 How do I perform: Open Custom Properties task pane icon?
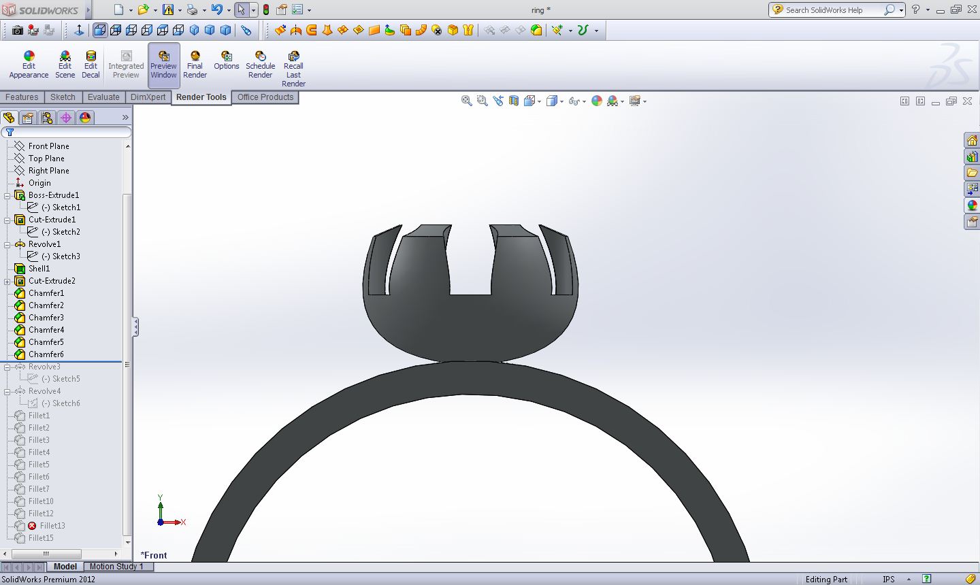point(972,222)
